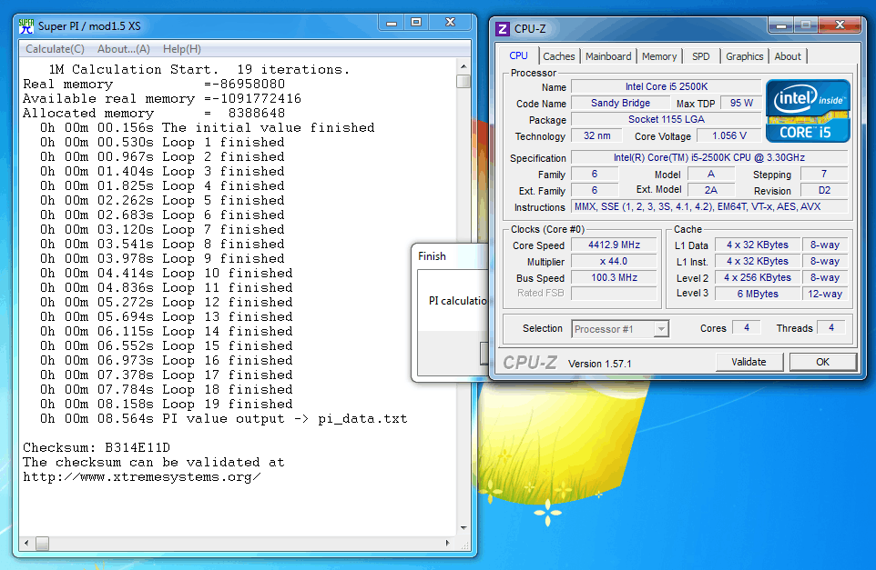Click the Bus Speed 100.3 MHz value
This screenshot has height=570, width=876.
coord(614,278)
